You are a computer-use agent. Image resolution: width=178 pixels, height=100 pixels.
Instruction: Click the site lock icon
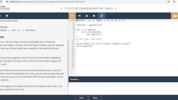[x=7, y=2]
